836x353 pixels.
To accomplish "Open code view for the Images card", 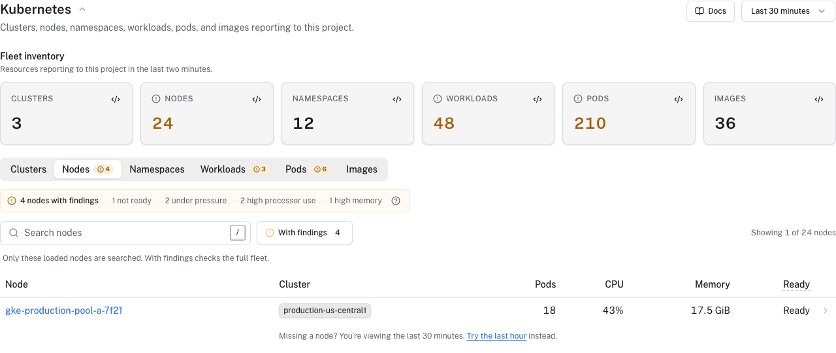I will point(819,99).
